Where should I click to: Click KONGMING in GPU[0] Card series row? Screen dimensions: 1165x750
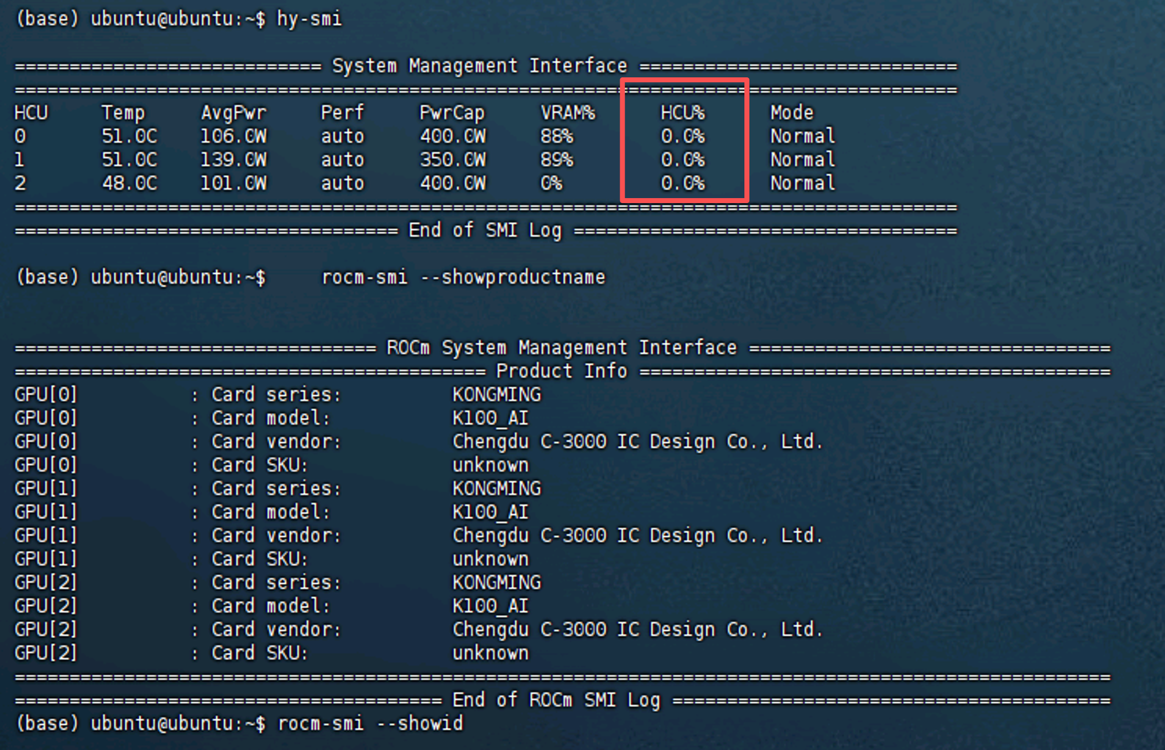pyautogui.click(x=496, y=395)
